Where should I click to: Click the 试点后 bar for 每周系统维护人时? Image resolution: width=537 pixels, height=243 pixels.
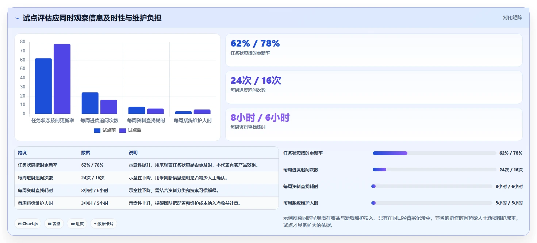(x=202, y=112)
